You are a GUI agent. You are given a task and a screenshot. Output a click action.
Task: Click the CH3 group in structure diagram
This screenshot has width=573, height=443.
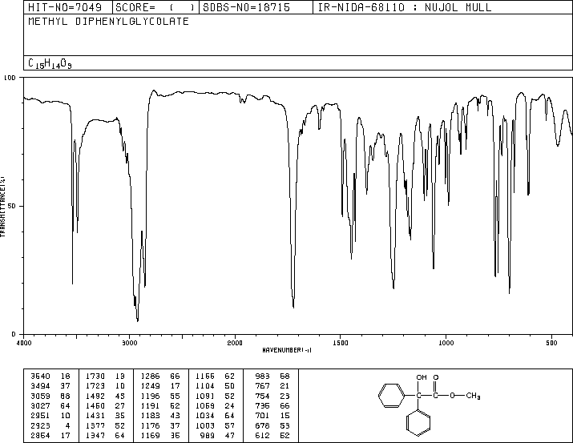(474, 396)
